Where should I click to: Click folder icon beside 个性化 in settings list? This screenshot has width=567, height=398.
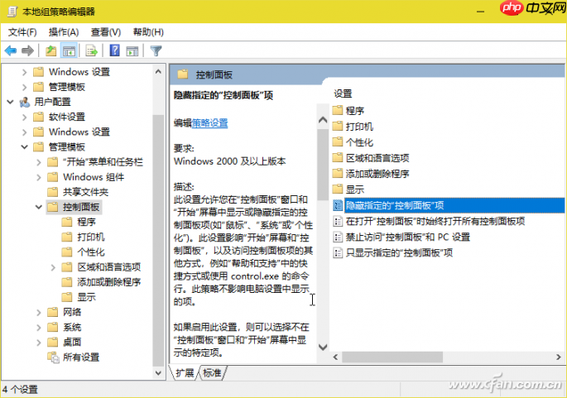coord(338,141)
